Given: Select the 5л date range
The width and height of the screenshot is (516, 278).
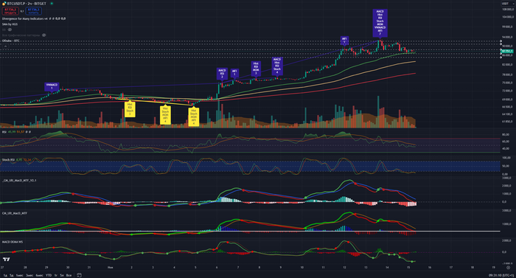Looking at the screenshot, I should 61,275.
